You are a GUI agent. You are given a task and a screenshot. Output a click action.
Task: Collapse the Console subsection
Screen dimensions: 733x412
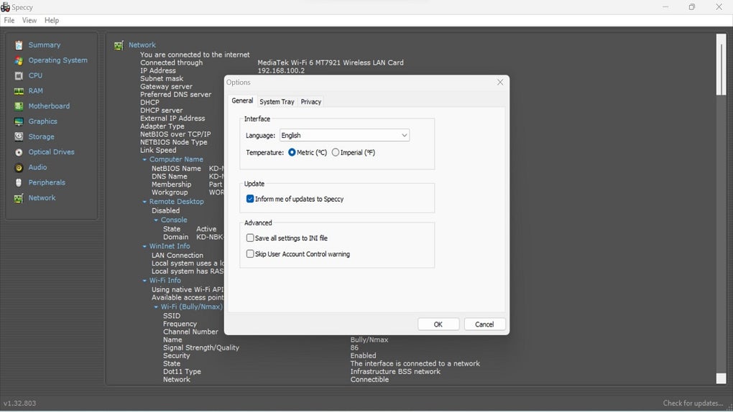pos(156,220)
